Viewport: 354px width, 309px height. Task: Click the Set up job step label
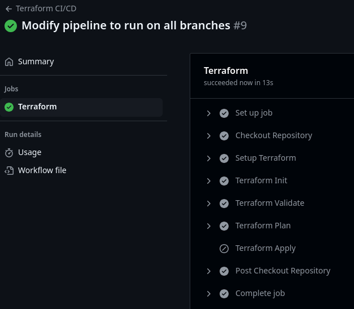pyautogui.click(x=254, y=113)
